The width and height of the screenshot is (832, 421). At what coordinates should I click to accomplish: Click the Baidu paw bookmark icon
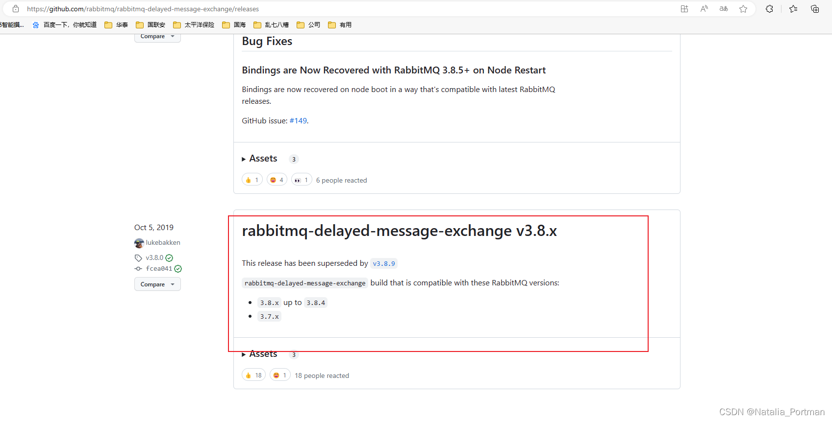(x=36, y=25)
